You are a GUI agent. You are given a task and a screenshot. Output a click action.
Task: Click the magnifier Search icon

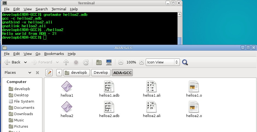pos(185,62)
